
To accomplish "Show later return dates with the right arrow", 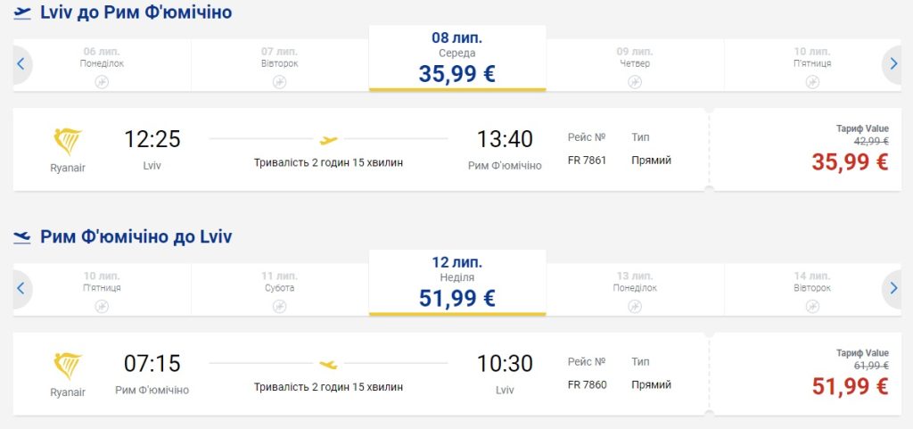I will coord(893,287).
